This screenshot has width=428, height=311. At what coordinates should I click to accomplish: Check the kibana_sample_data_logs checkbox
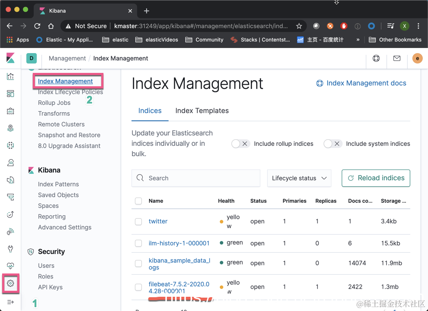point(138,263)
